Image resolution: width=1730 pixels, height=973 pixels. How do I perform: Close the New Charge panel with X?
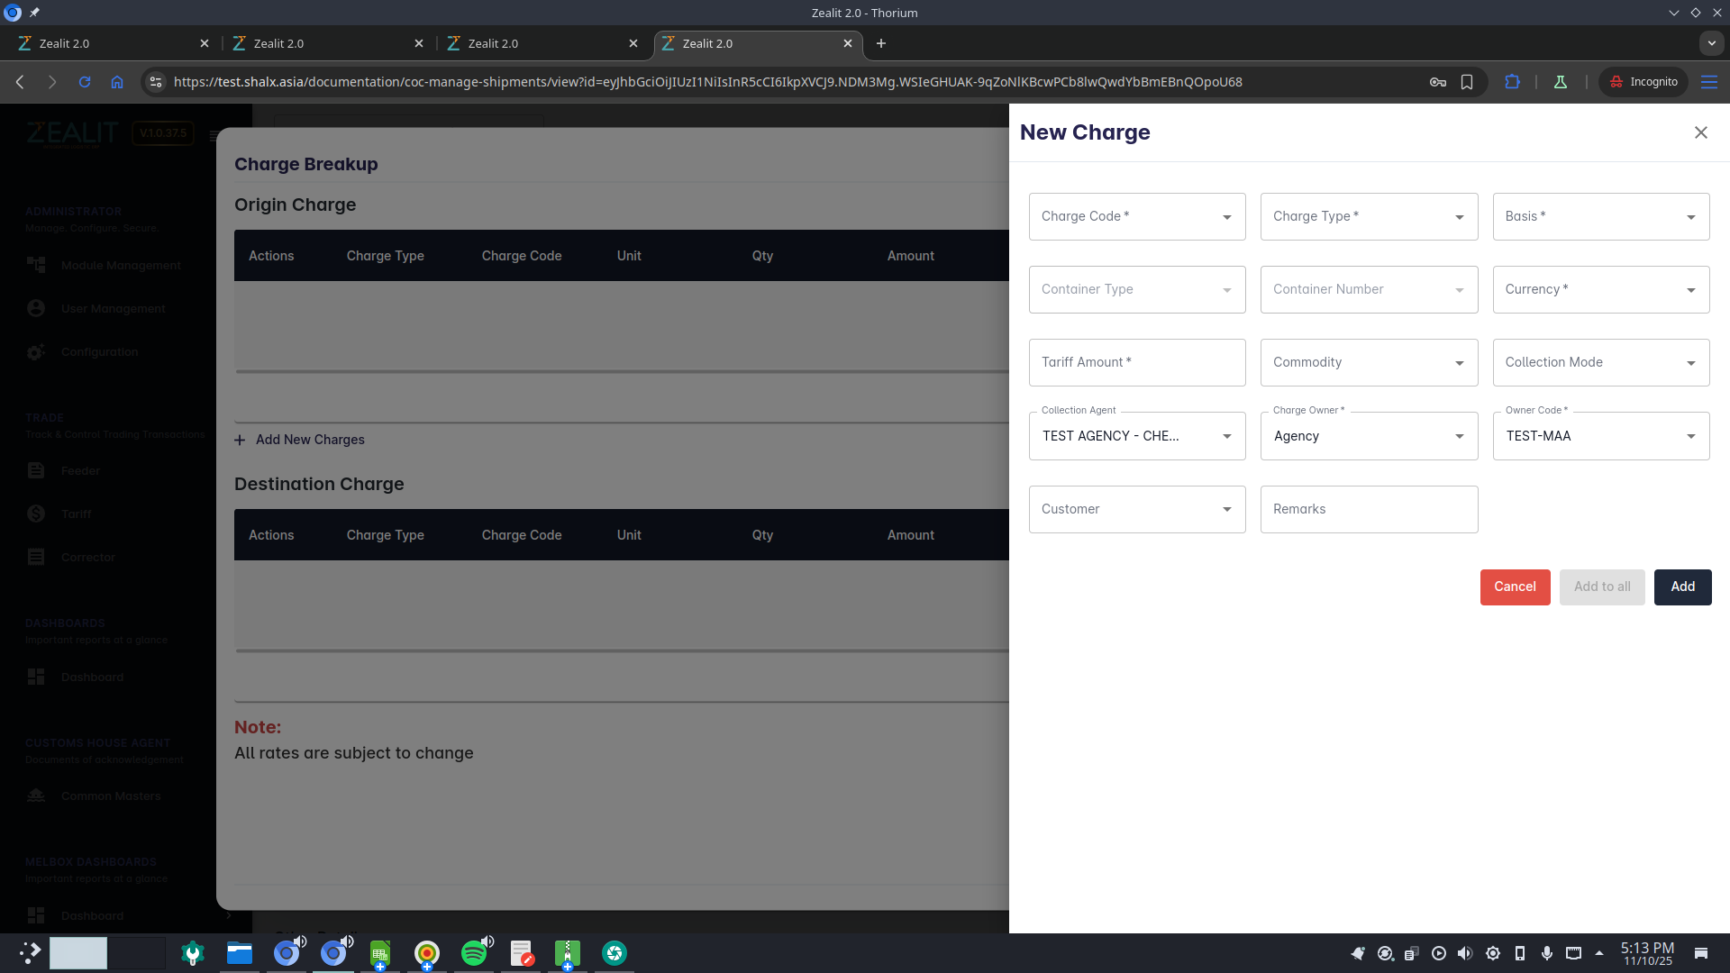coord(1700,132)
